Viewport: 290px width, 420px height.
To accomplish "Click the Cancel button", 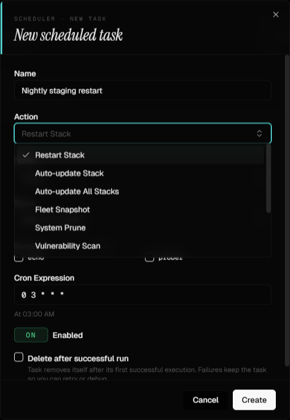I will coord(206,400).
